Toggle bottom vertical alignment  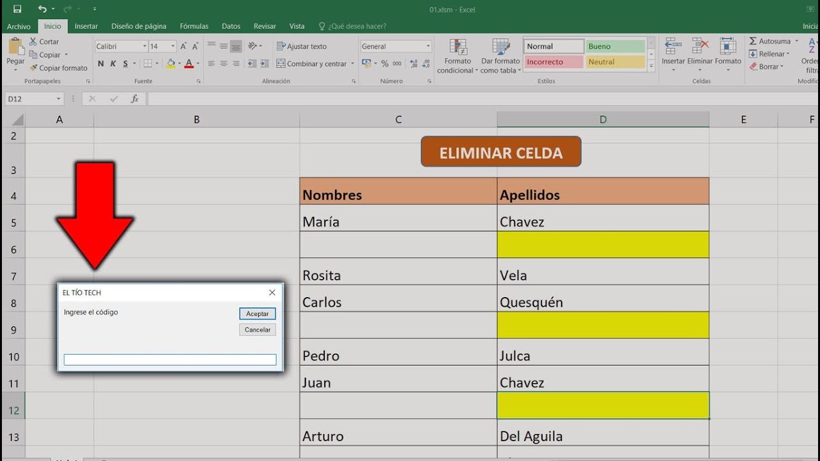click(x=236, y=46)
